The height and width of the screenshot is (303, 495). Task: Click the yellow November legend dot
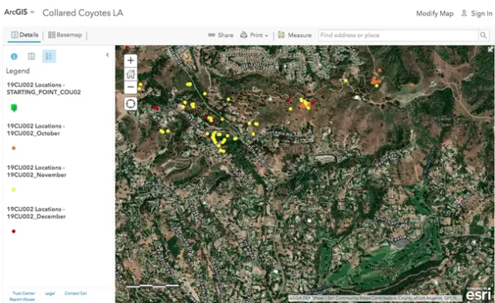(14, 189)
